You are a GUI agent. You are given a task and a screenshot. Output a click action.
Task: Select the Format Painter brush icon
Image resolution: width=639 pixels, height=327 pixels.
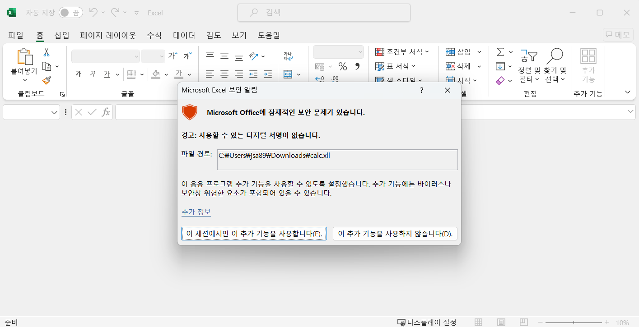pos(46,80)
